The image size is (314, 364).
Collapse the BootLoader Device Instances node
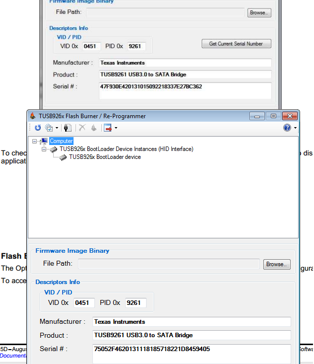[x=44, y=149]
